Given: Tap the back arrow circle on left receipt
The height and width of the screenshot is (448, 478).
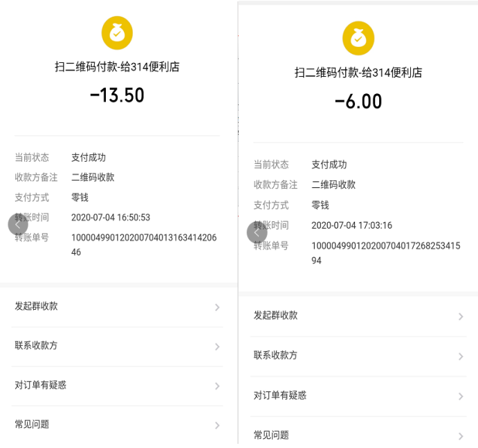Looking at the screenshot, I should (x=18, y=224).
